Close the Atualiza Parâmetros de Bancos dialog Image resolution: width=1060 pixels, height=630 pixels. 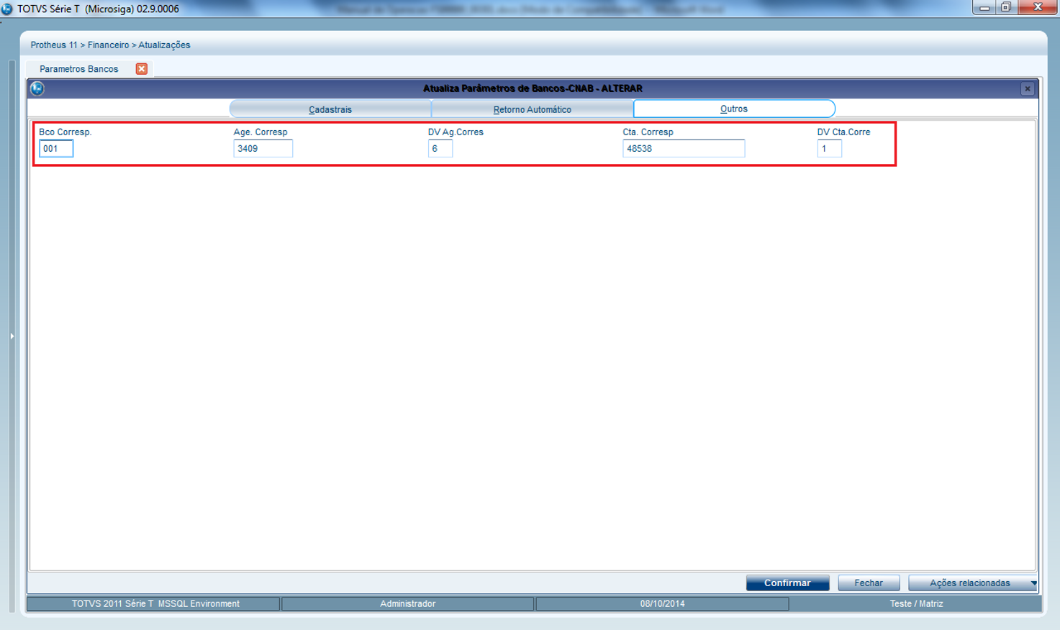pos(1027,88)
